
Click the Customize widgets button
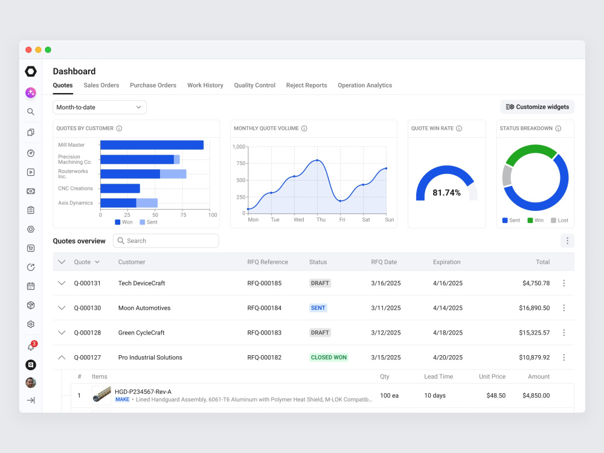tap(538, 107)
